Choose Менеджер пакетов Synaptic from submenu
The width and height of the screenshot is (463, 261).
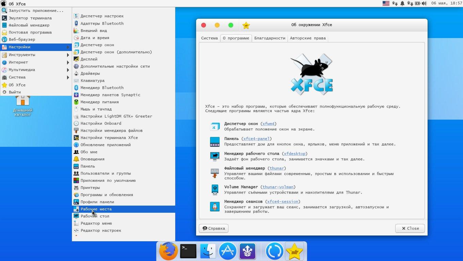tap(110, 95)
